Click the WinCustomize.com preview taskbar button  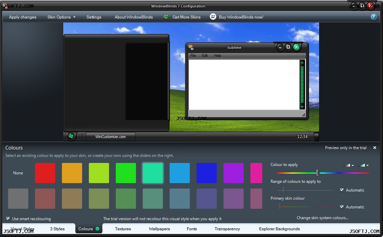coord(110,137)
